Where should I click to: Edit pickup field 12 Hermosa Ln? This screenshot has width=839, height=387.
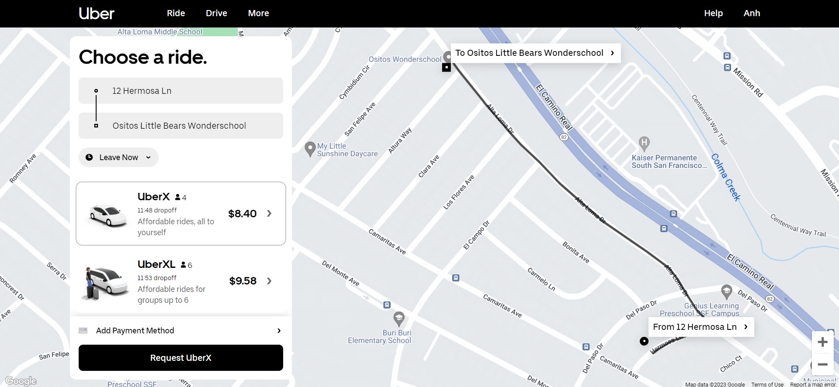[x=181, y=91]
